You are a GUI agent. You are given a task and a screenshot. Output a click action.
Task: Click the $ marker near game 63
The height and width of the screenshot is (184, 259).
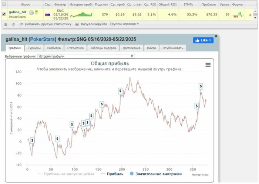[57, 139]
